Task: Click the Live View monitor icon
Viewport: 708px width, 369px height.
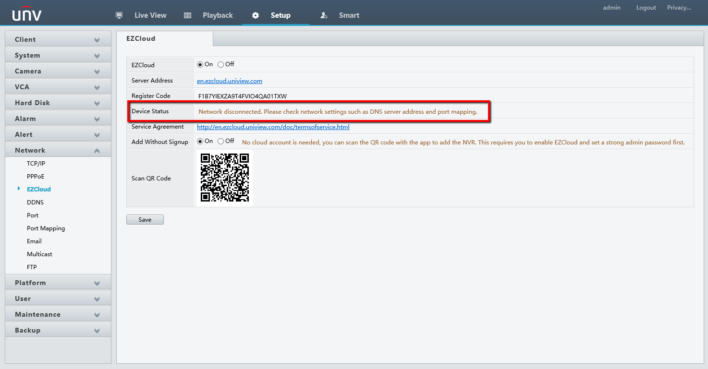Action: point(120,15)
